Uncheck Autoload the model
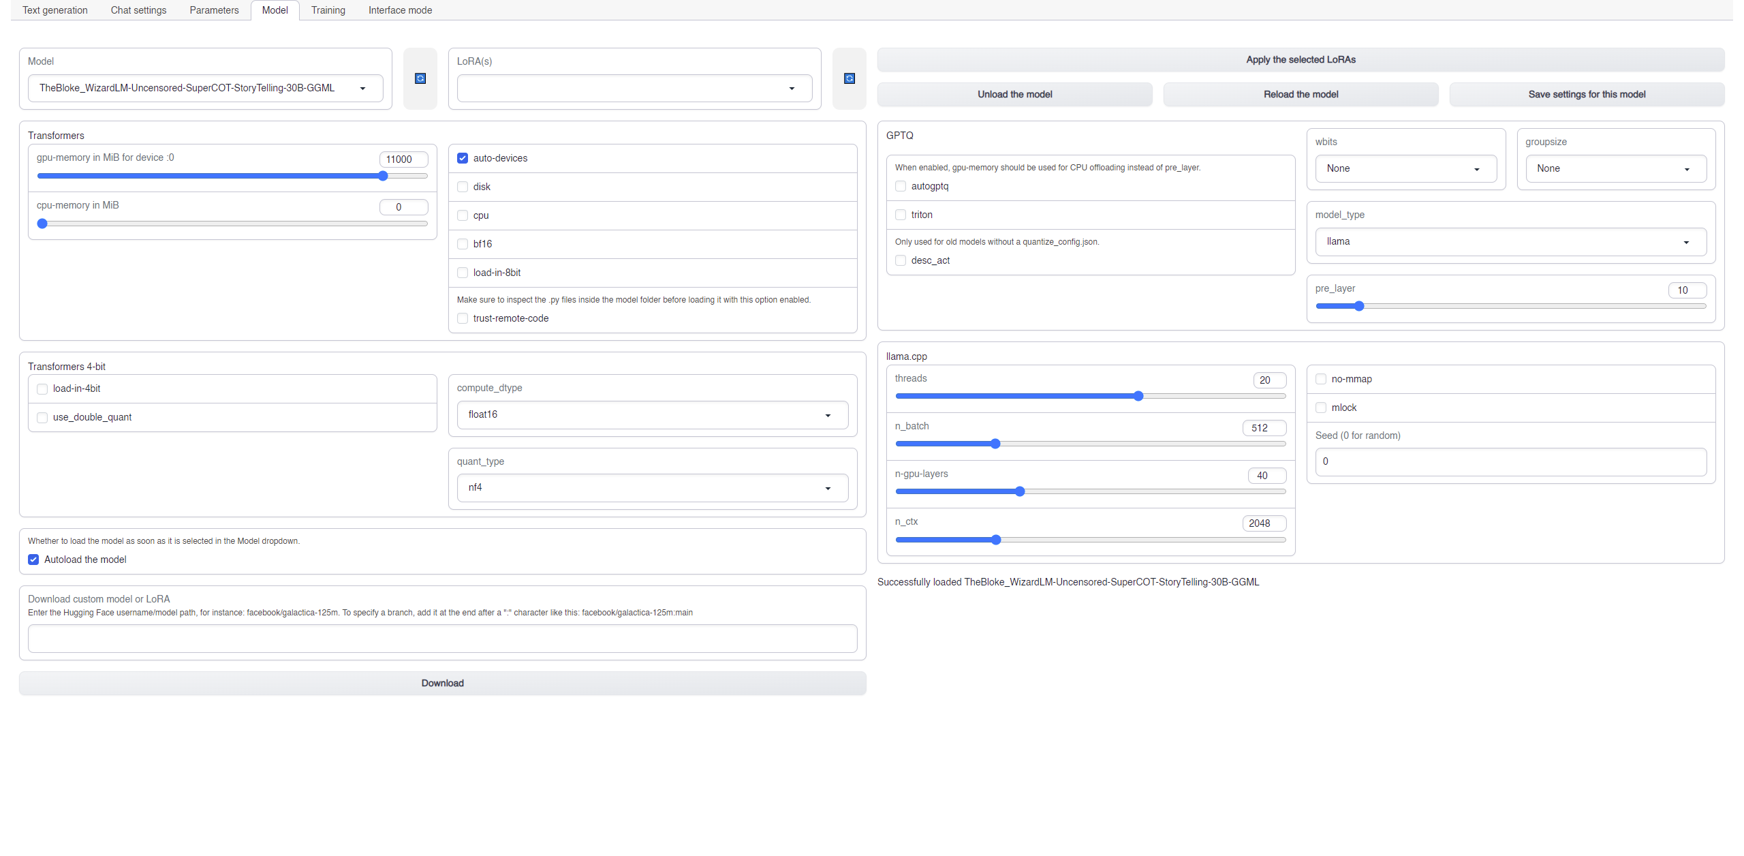This screenshot has width=1744, height=856. pyautogui.click(x=33, y=559)
